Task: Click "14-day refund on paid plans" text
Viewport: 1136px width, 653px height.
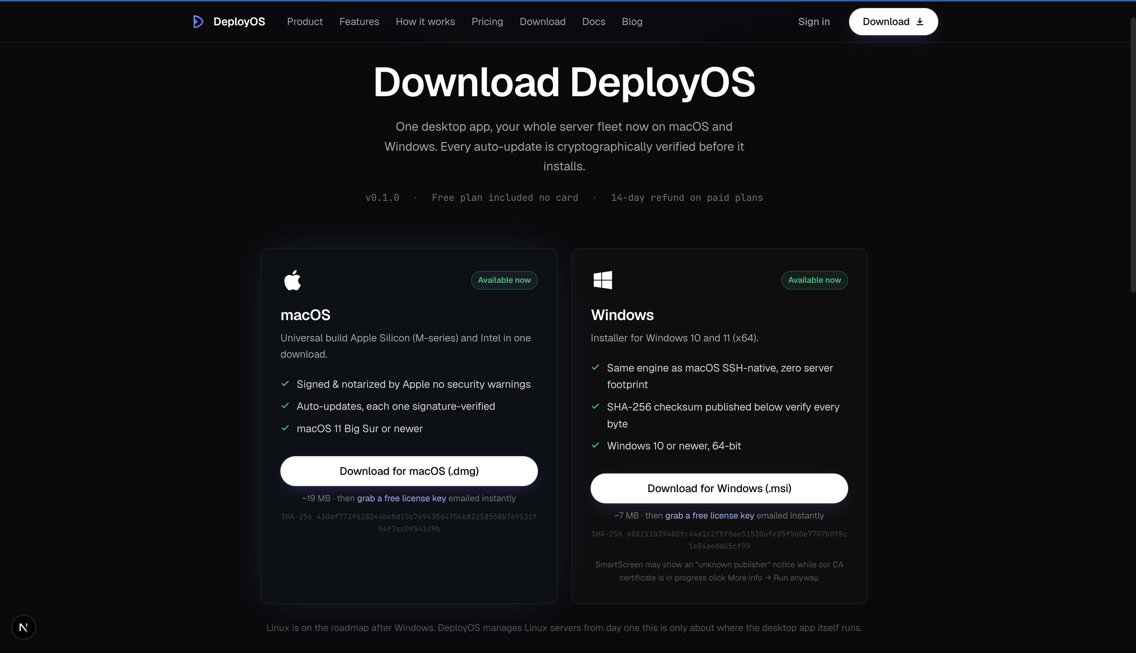Action: point(687,198)
